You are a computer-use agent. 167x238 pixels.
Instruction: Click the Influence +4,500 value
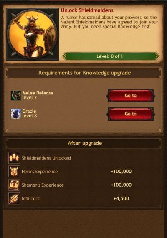click(121, 198)
